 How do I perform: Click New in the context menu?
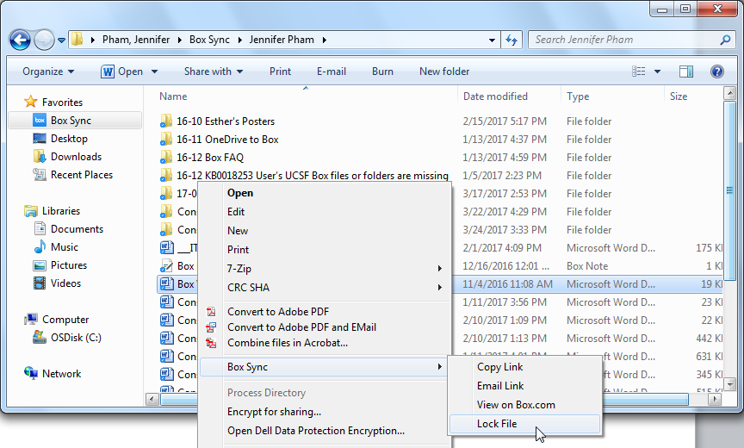point(238,231)
